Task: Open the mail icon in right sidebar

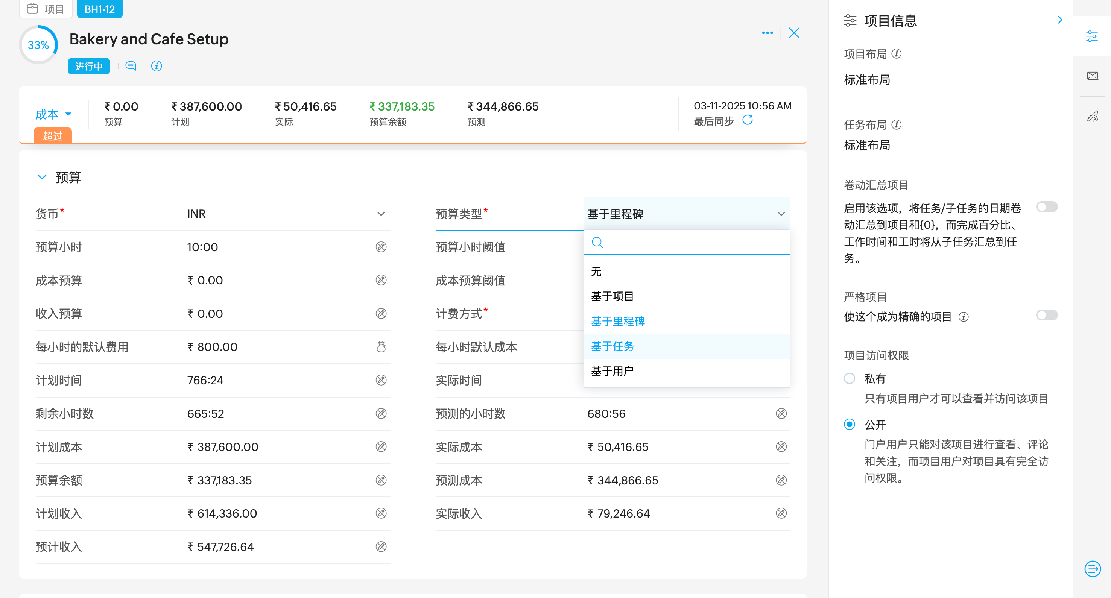Action: click(x=1092, y=76)
